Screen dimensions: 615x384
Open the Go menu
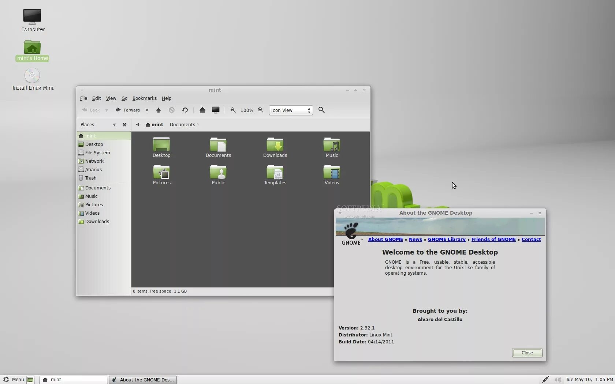(x=124, y=98)
